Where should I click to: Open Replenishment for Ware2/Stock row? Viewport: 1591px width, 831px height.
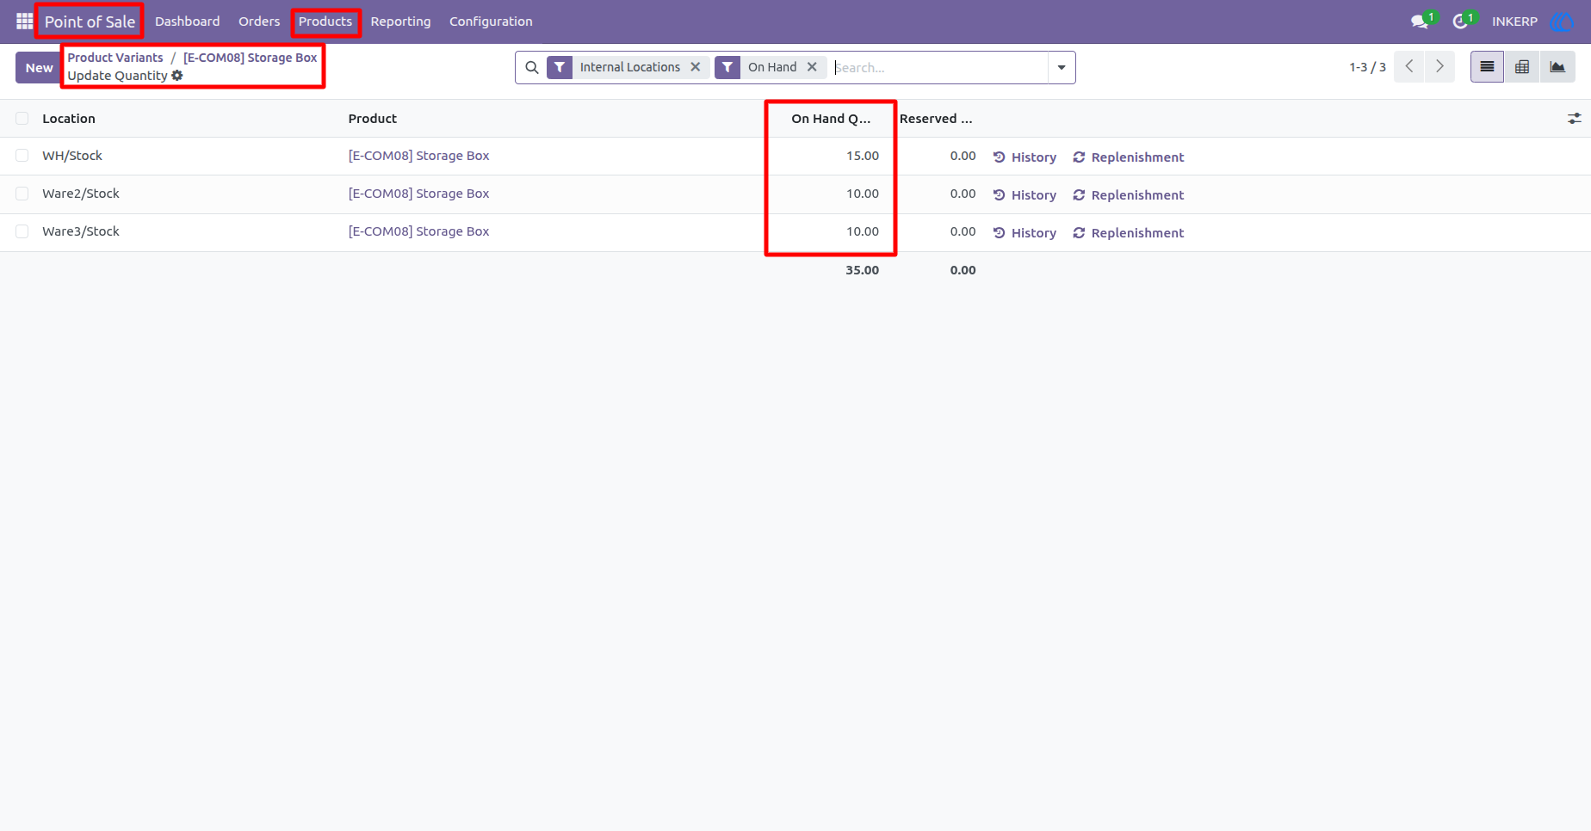pyautogui.click(x=1128, y=195)
